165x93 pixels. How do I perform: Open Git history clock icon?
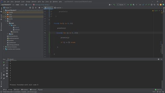pos(152,5)
